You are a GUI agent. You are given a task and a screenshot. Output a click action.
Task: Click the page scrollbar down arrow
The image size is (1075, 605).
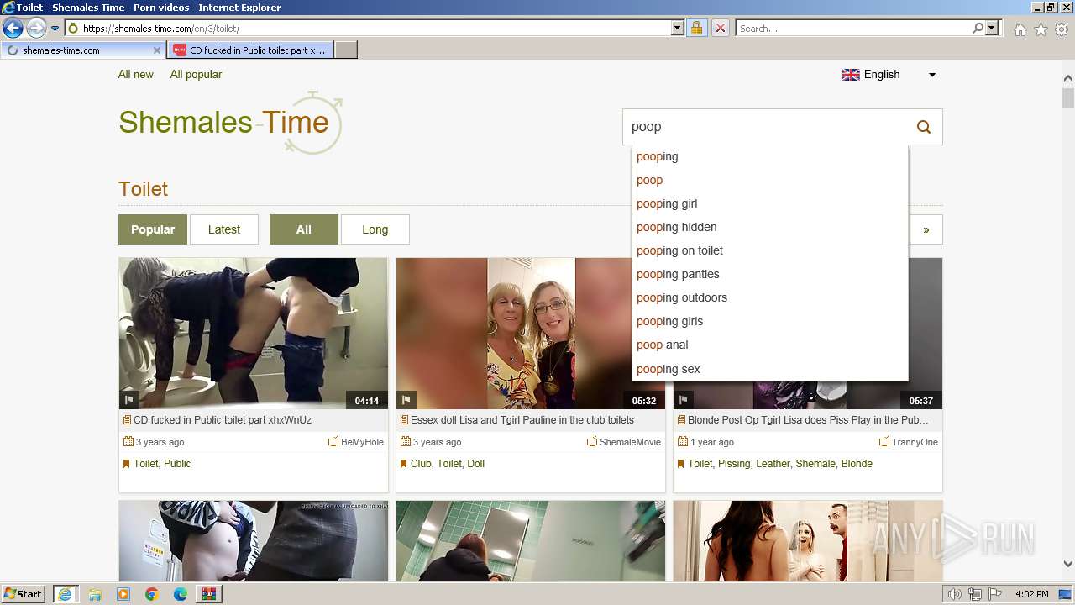point(1068,564)
